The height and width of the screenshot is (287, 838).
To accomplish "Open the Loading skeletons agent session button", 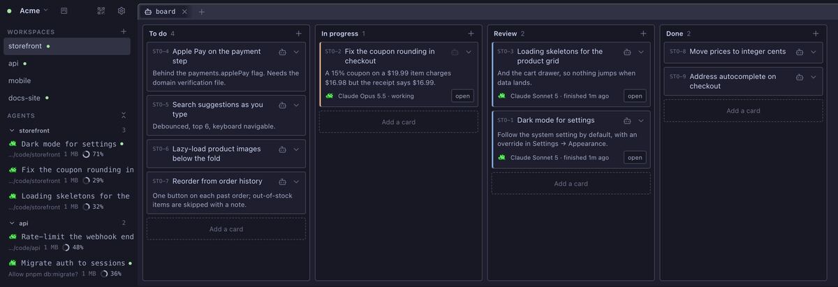I will pyautogui.click(x=635, y=96).
